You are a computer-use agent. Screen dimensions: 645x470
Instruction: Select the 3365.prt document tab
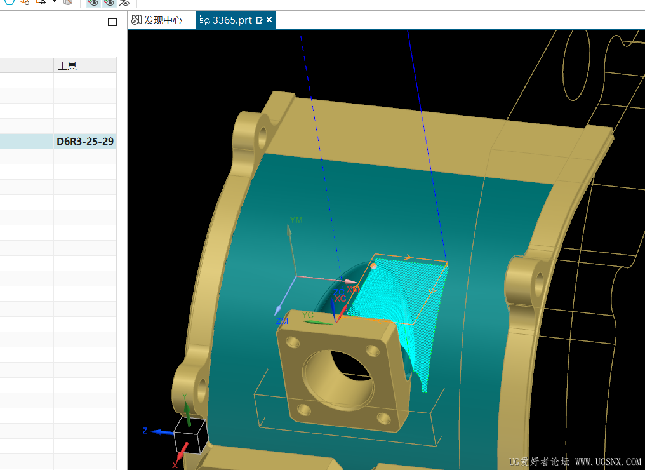click(236, 20)
